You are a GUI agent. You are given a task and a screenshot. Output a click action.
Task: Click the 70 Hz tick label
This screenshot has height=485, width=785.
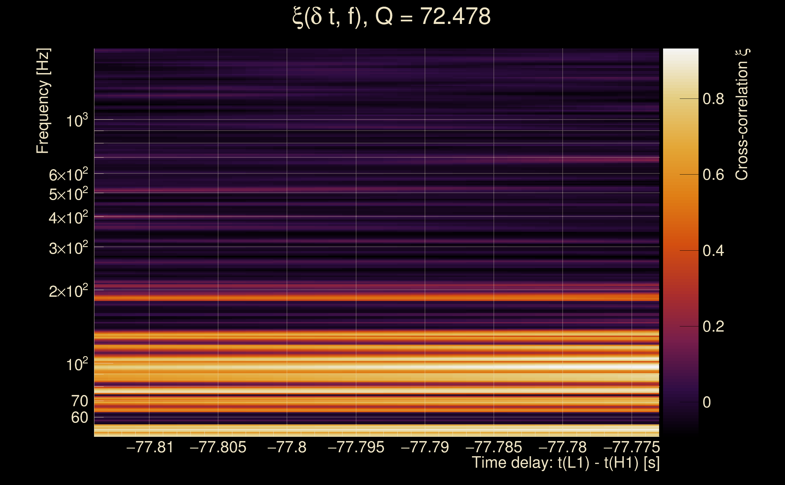[x=79, y=401]
